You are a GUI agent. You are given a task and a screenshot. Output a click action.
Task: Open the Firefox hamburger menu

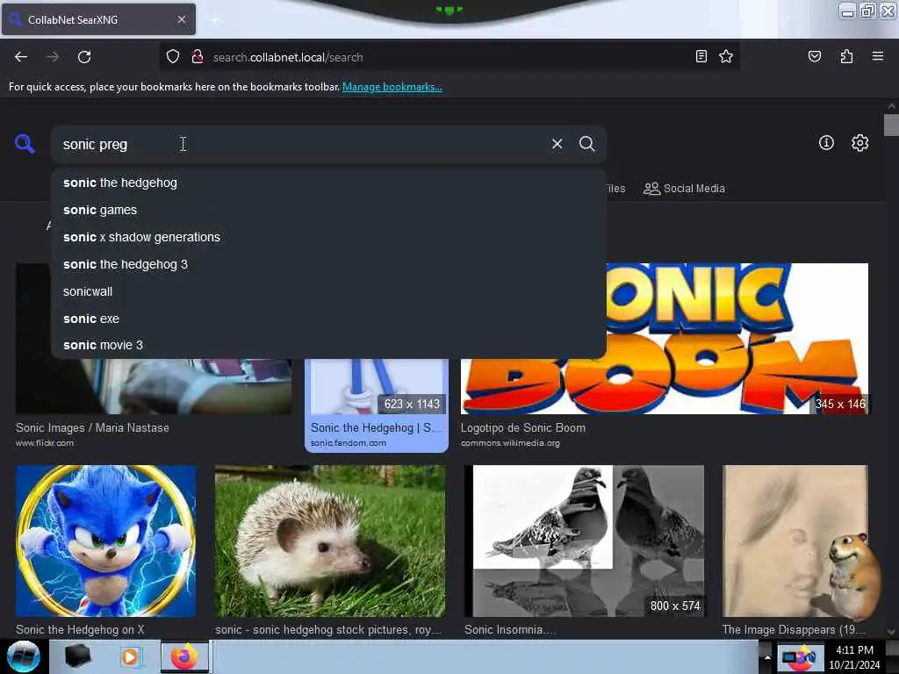pos(877,56)
